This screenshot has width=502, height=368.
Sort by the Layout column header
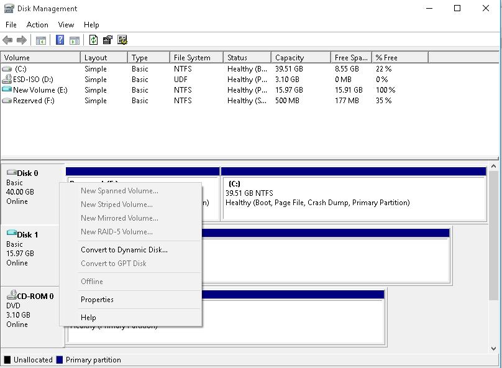104,58
